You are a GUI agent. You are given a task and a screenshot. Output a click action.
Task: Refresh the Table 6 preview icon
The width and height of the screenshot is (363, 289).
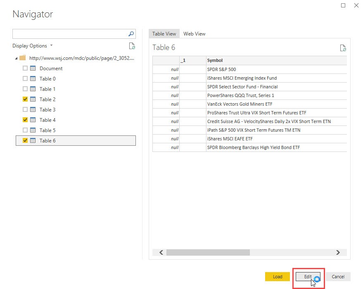343,48
